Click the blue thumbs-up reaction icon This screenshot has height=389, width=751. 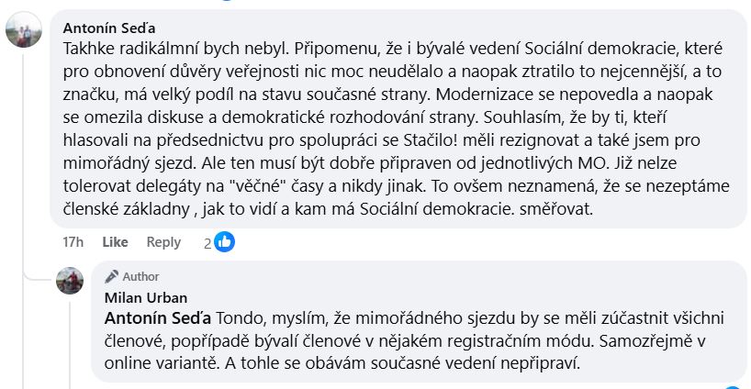(x=224, y=242)
